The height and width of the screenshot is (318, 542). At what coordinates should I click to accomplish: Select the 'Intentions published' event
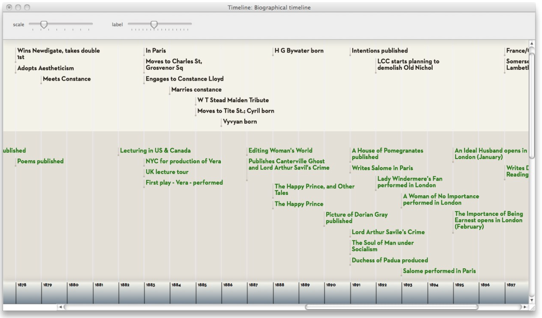click(380, 51)
